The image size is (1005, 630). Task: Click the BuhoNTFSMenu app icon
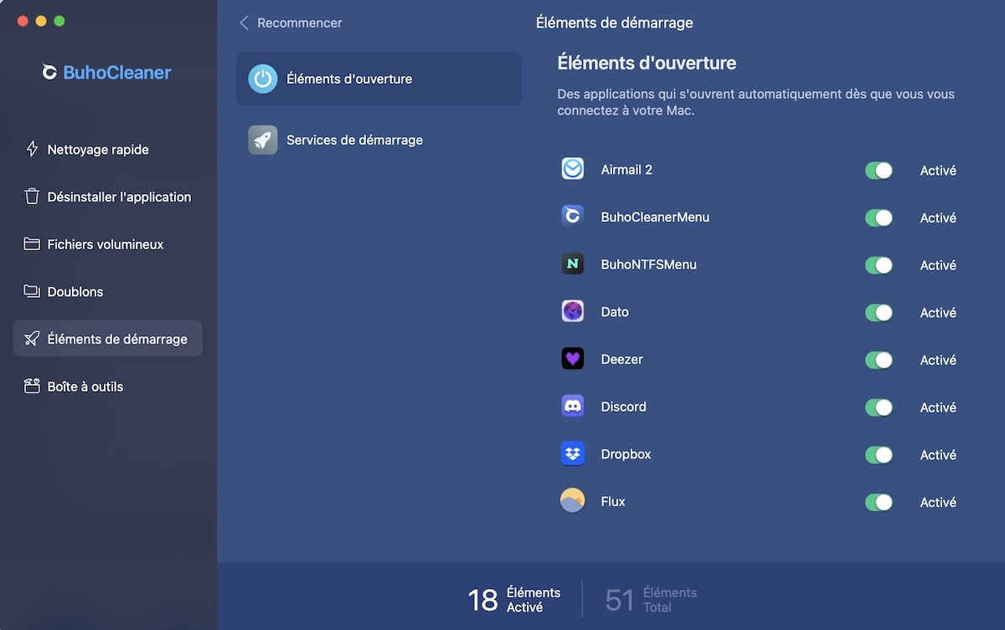[x=573, y=264]
